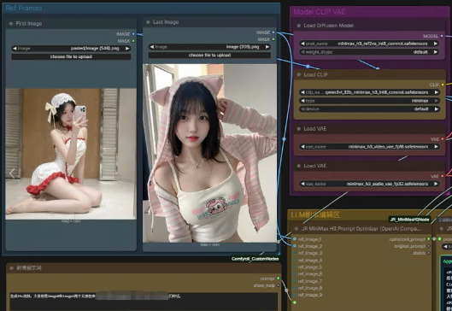Open the image (205).png file dropdown

point(209,47)
